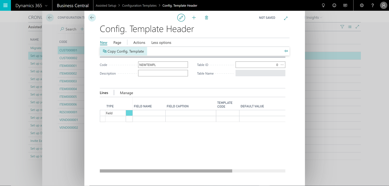Click the Code field showing NEWTEMPL
The width and height of the screenshot is (389, 186).
tap(163, 65)
